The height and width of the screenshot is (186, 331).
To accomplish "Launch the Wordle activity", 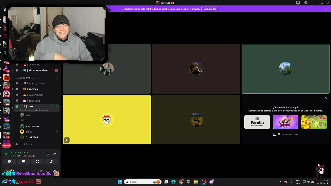I will coord(257,122).
